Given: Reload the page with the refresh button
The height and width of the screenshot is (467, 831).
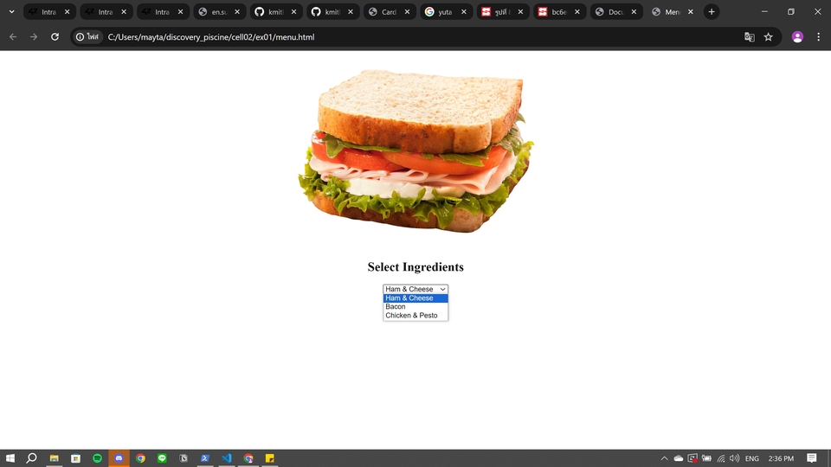Looking at the screenshot, I should [x=55, y=37].
